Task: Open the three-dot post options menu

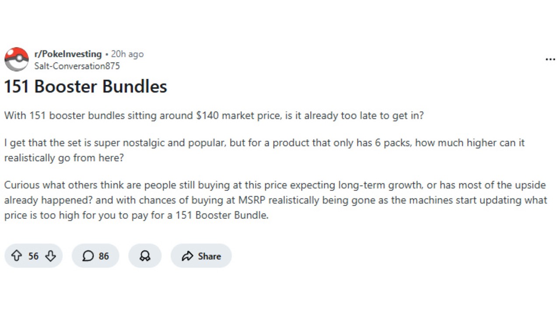Action: point(550,59)
